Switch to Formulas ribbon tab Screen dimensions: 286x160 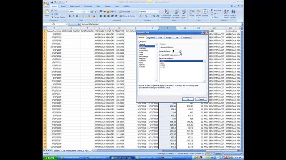[88, 6]
